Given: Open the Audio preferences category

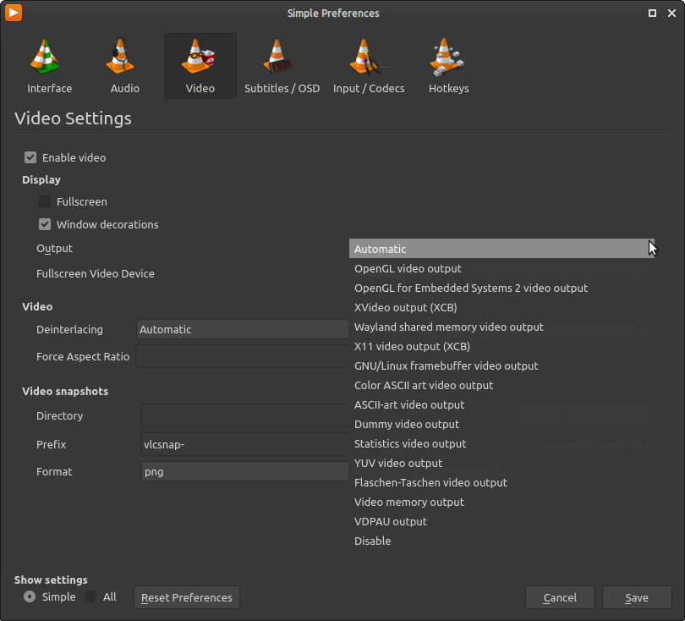Looking at the screenshot, I should pos(124,66).
